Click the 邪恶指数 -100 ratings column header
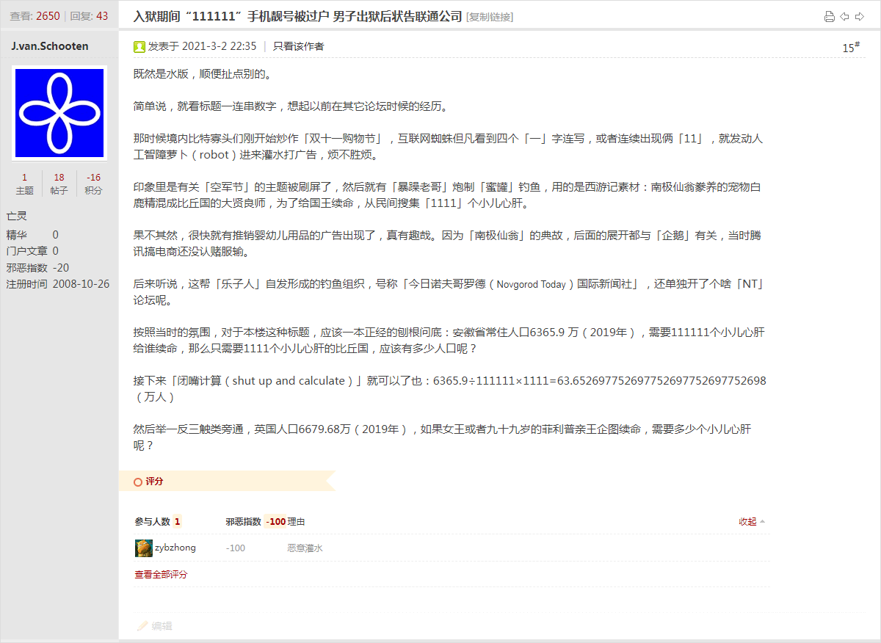 click(x=255, y=522)
